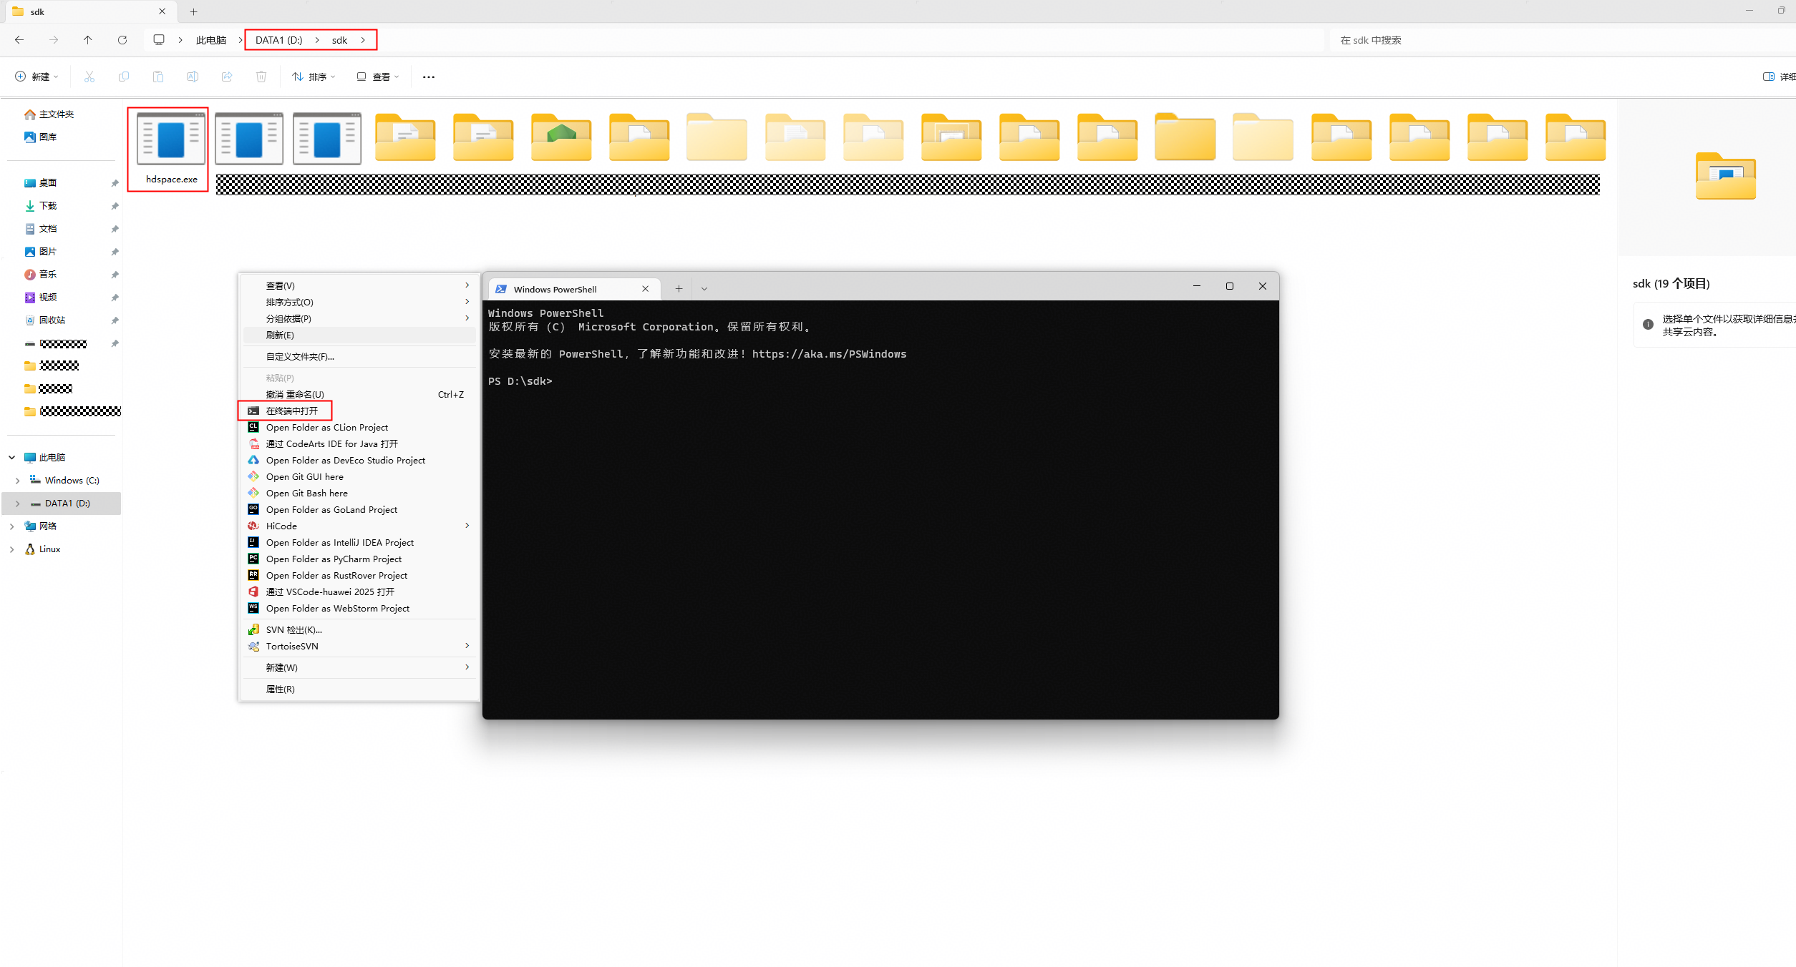Open PowerShell tab dropdown chevron
Screen dimensions: 1796x967
coord(704,289)
